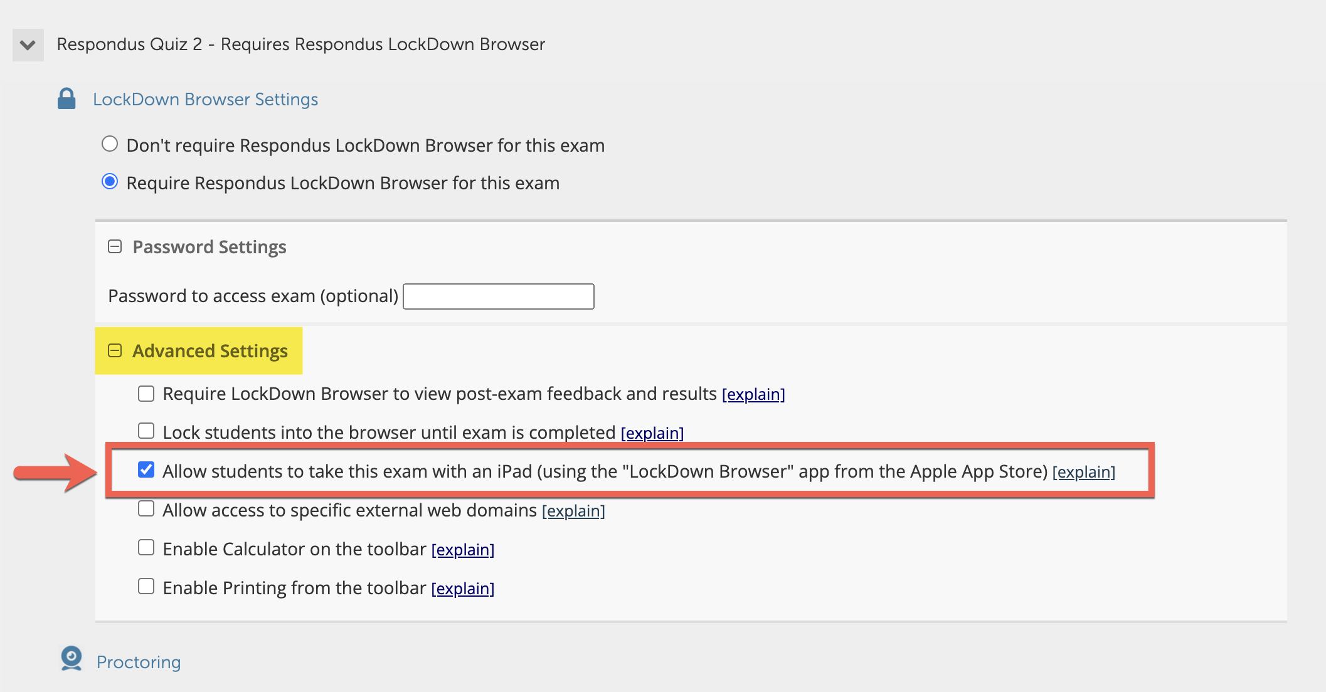The image size is (1326, 692).
Task: Open explain link for iPad option
Action: click(1083, 472)
